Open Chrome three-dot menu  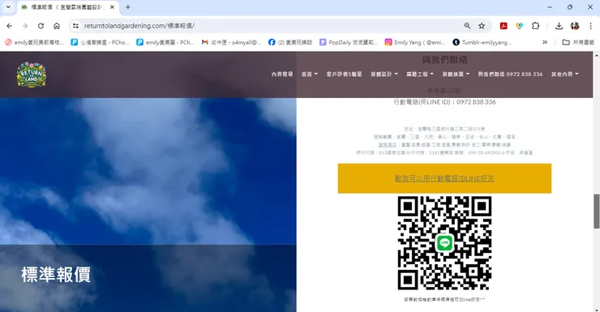click(x=591, y=26)
